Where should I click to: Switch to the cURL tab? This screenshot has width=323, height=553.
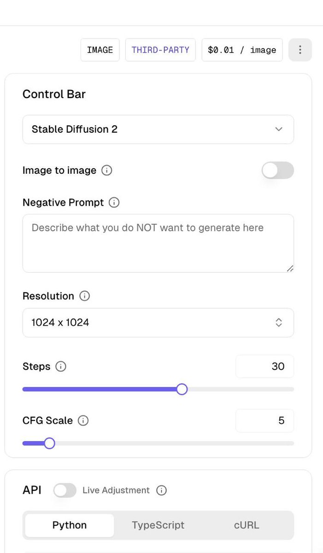pyautogui.click(x=247, y=525)
